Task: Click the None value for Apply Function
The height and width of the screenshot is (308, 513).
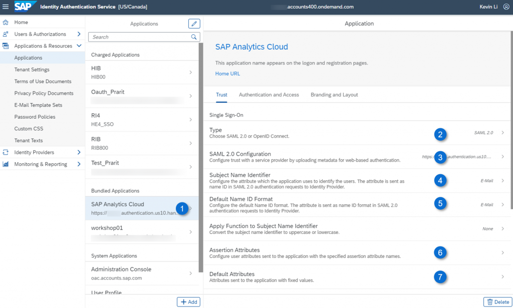Action: click(487, 228)
